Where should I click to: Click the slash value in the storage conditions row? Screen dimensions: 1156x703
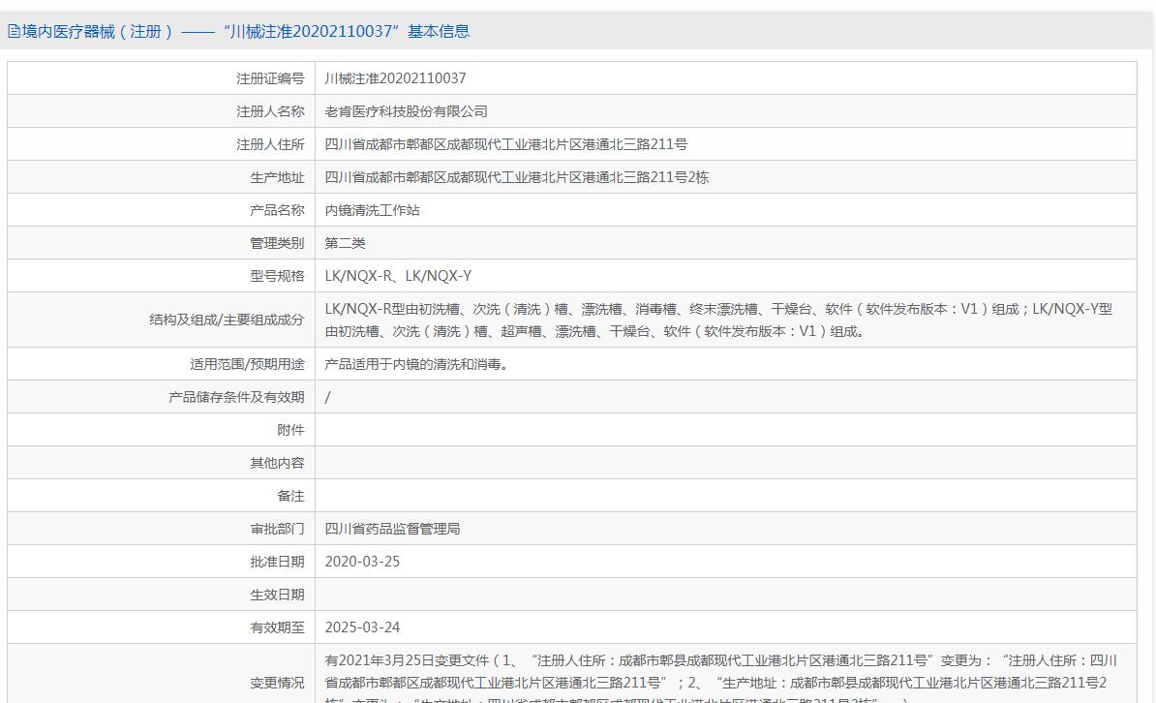click(327, 397)
